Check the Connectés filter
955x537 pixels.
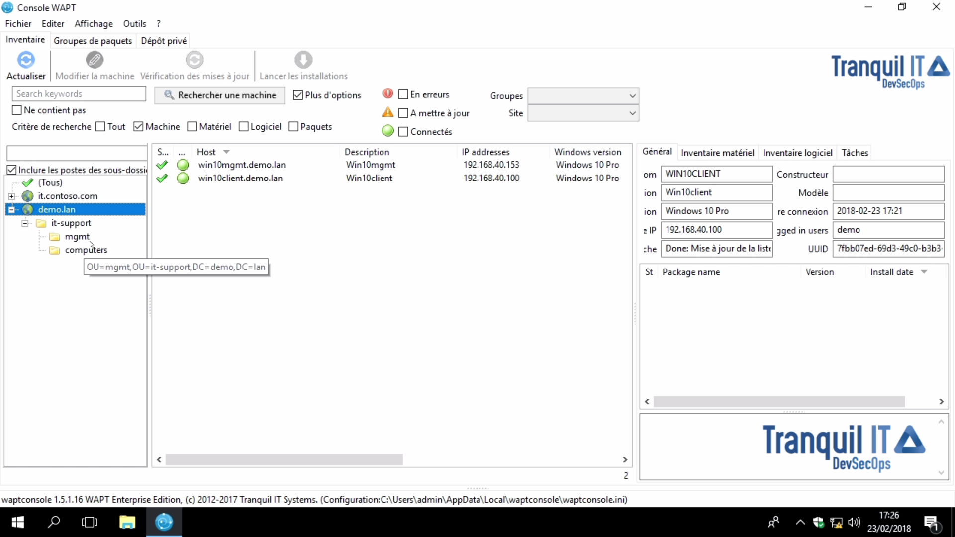pos(403,132)
